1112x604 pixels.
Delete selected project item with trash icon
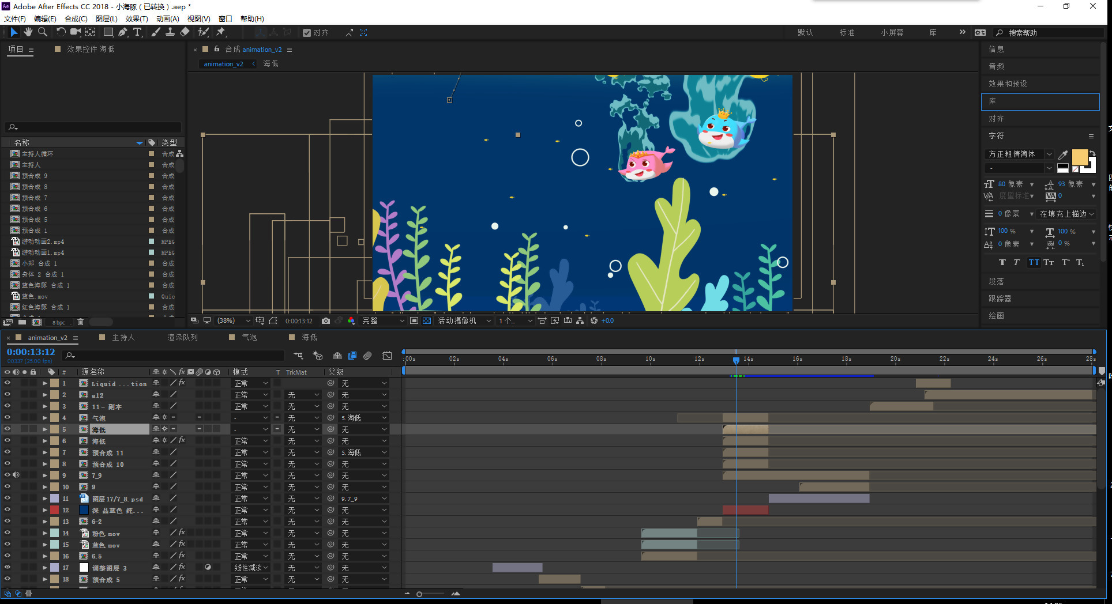(80, 322)
